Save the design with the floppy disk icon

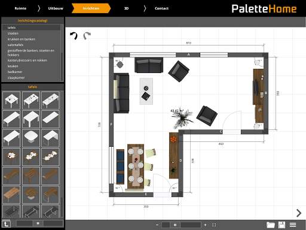(x=281, y=225)
